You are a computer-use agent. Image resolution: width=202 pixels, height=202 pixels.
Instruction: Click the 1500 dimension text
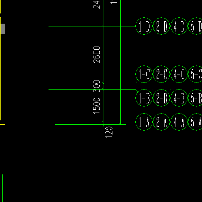pos(97,106)
